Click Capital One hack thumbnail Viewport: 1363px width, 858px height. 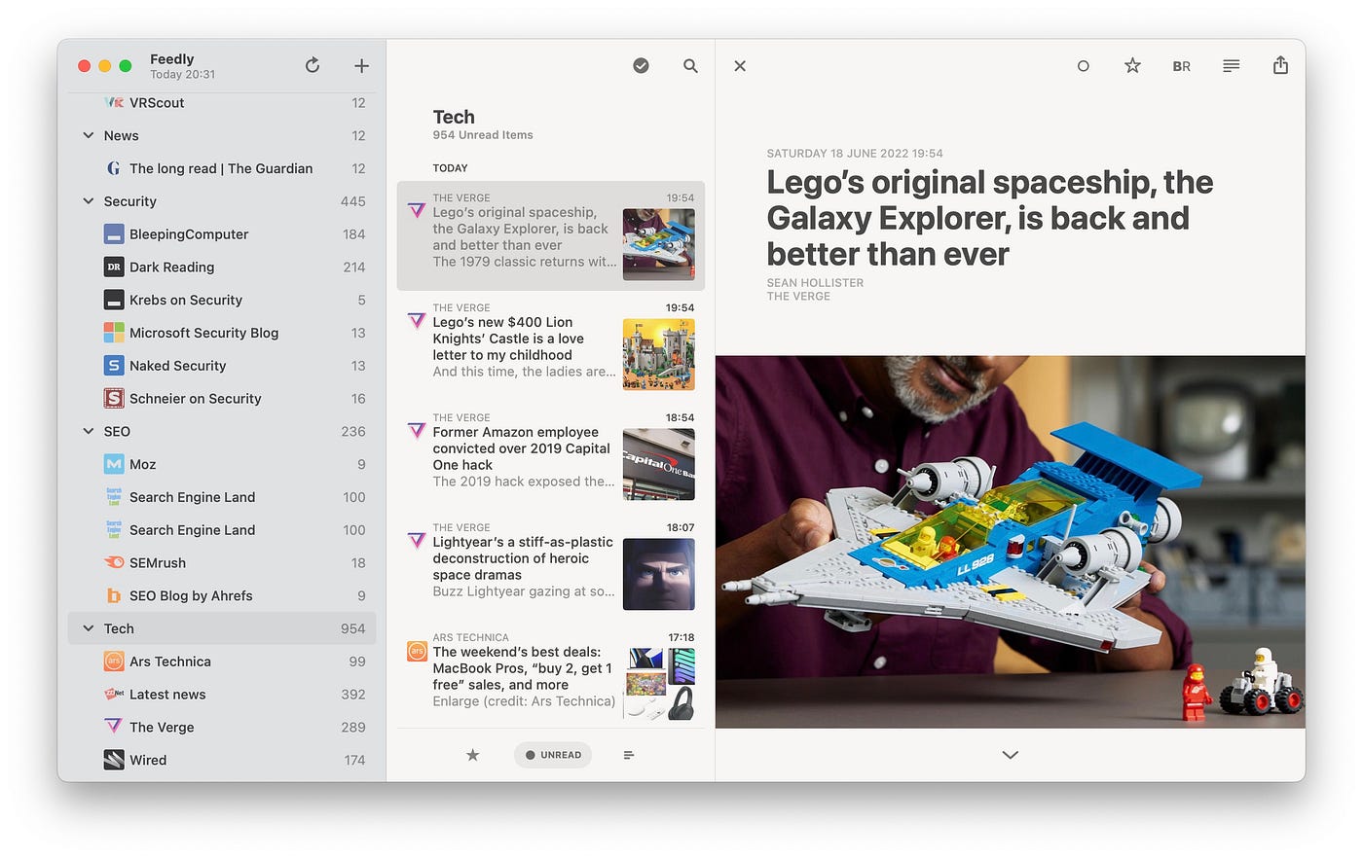tap(659, 464)
